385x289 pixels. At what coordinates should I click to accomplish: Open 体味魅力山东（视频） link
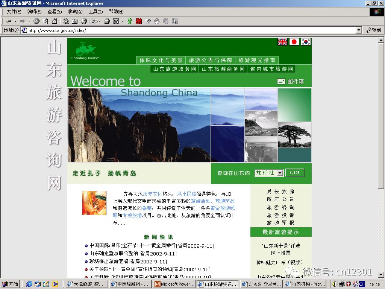(280, 262)
